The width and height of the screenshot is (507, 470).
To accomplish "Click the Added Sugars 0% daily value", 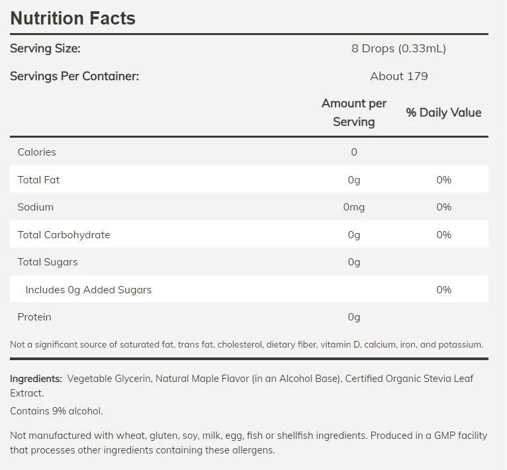I will click(x=443, y=289).
